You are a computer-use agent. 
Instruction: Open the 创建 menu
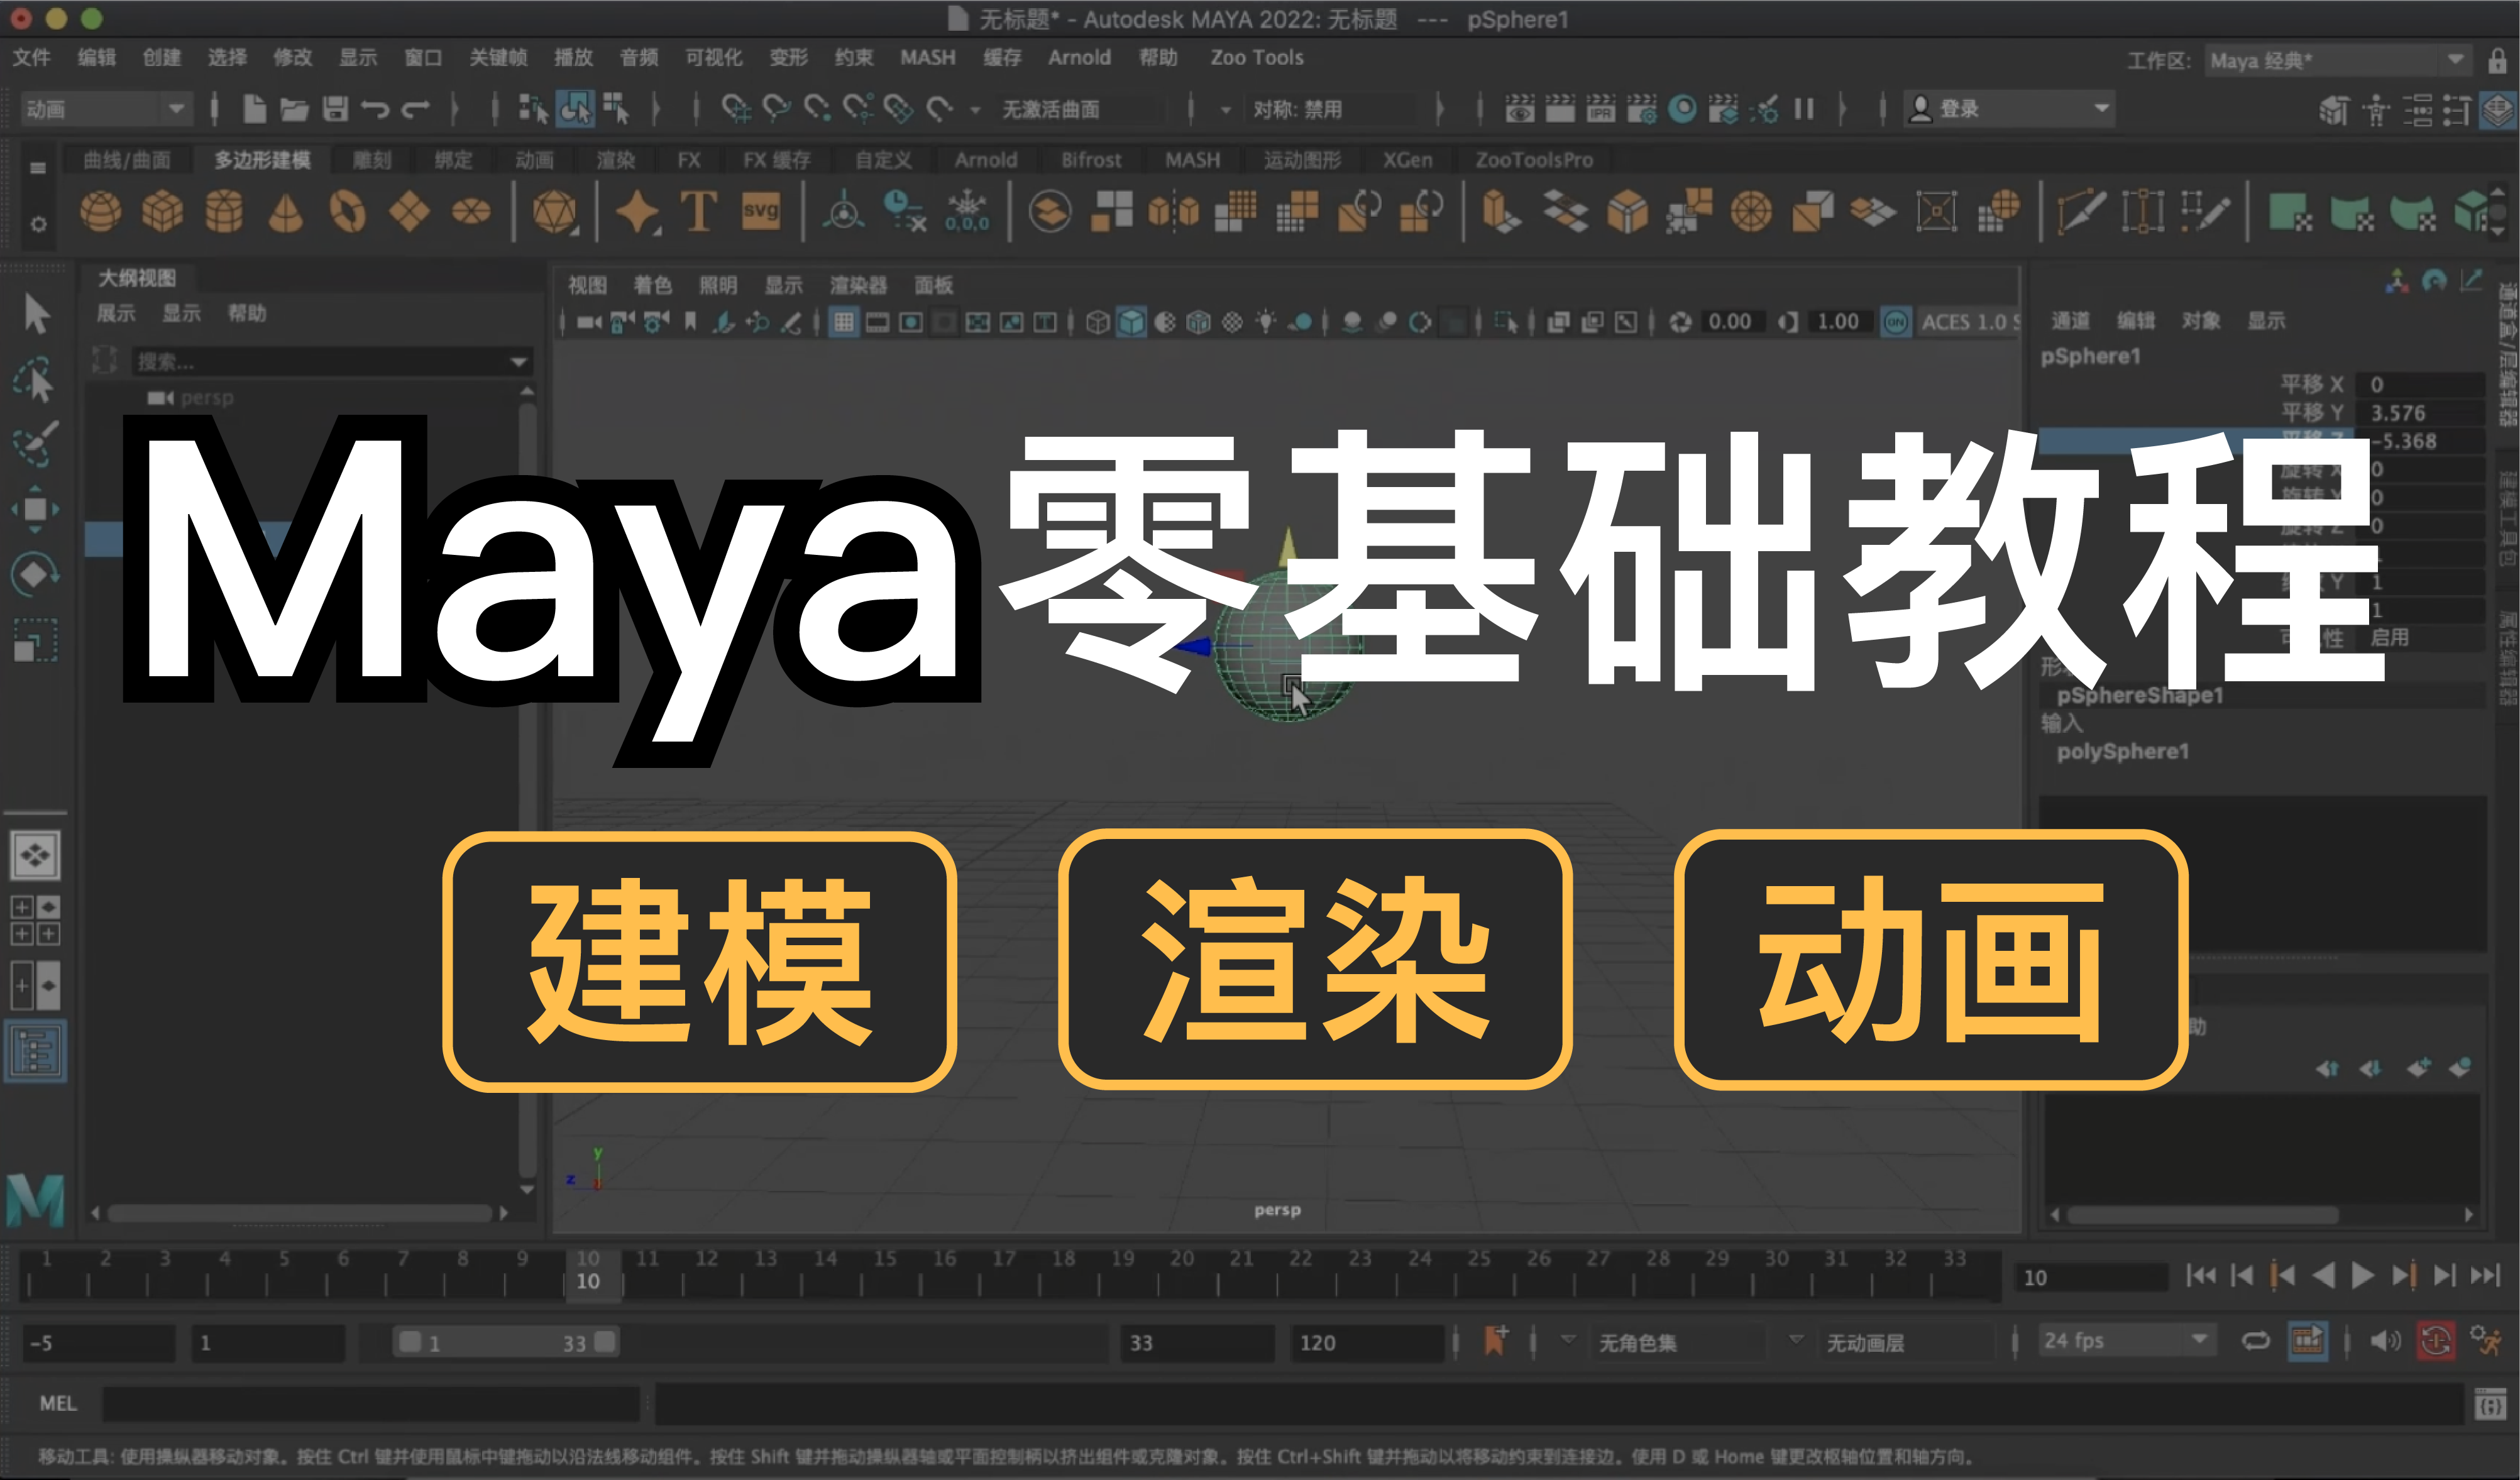click(x=162, y=58)
